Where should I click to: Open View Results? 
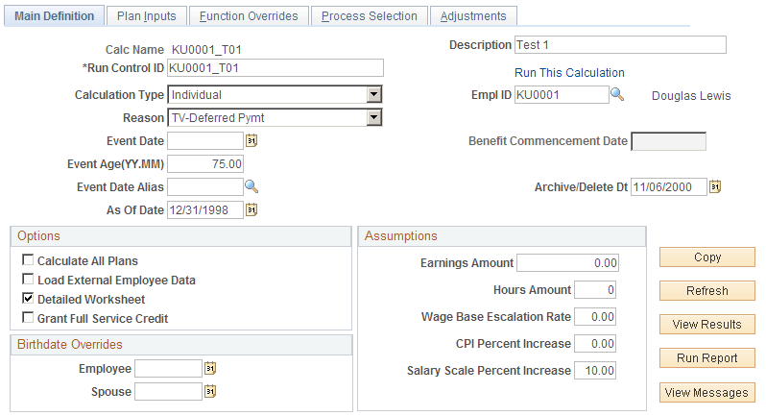(707, 325)
